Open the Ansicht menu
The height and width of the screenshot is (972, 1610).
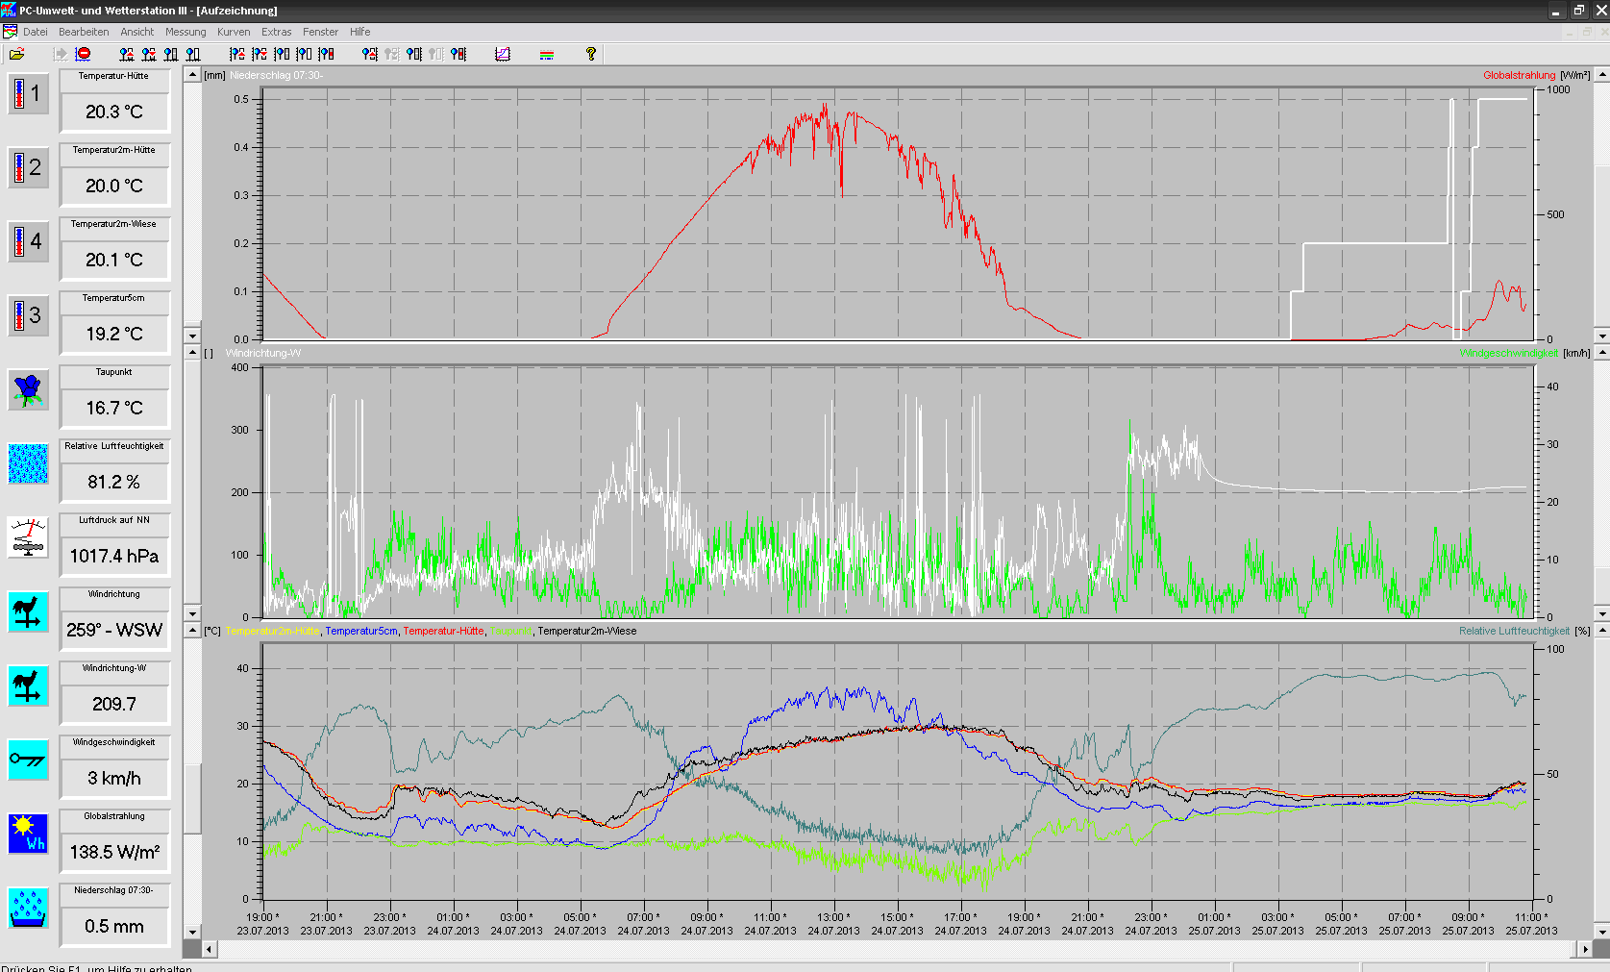pos(137,32)
